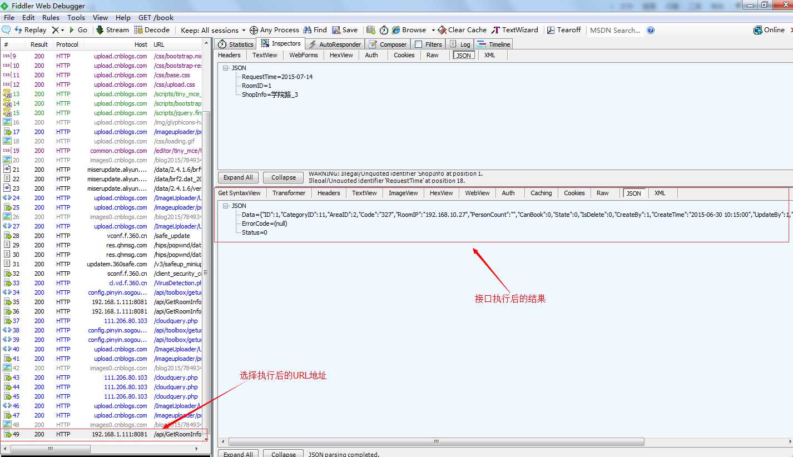Launch Browse from the toolbar
Image resolution: width=793 pixels, height=457 pixels.
tap(409, 30)
